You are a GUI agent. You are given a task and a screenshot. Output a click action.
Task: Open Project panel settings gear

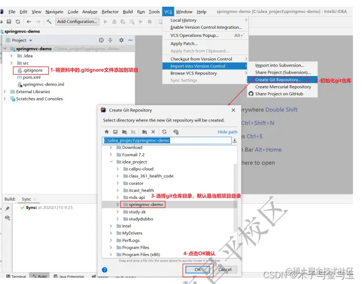click(121, 40)
